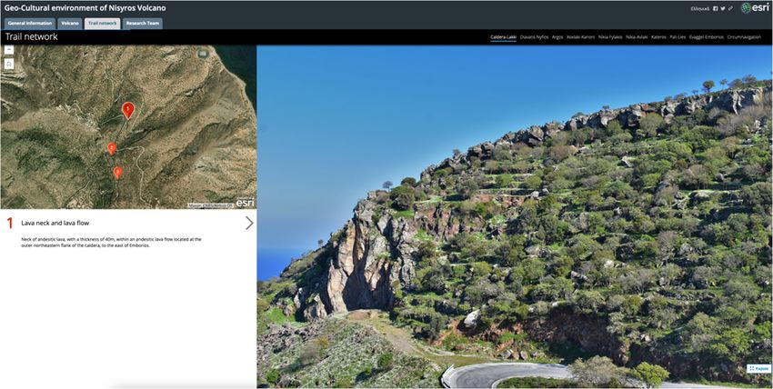Screen dimensions: 773x389
Task: Select map marker number 1
Action: coord(128,110)
